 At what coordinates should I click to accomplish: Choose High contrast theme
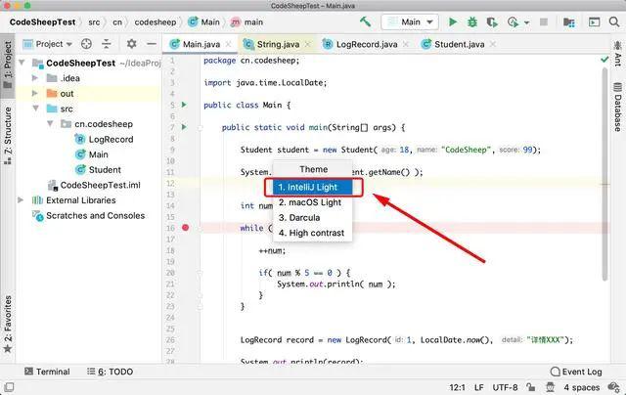313,233
